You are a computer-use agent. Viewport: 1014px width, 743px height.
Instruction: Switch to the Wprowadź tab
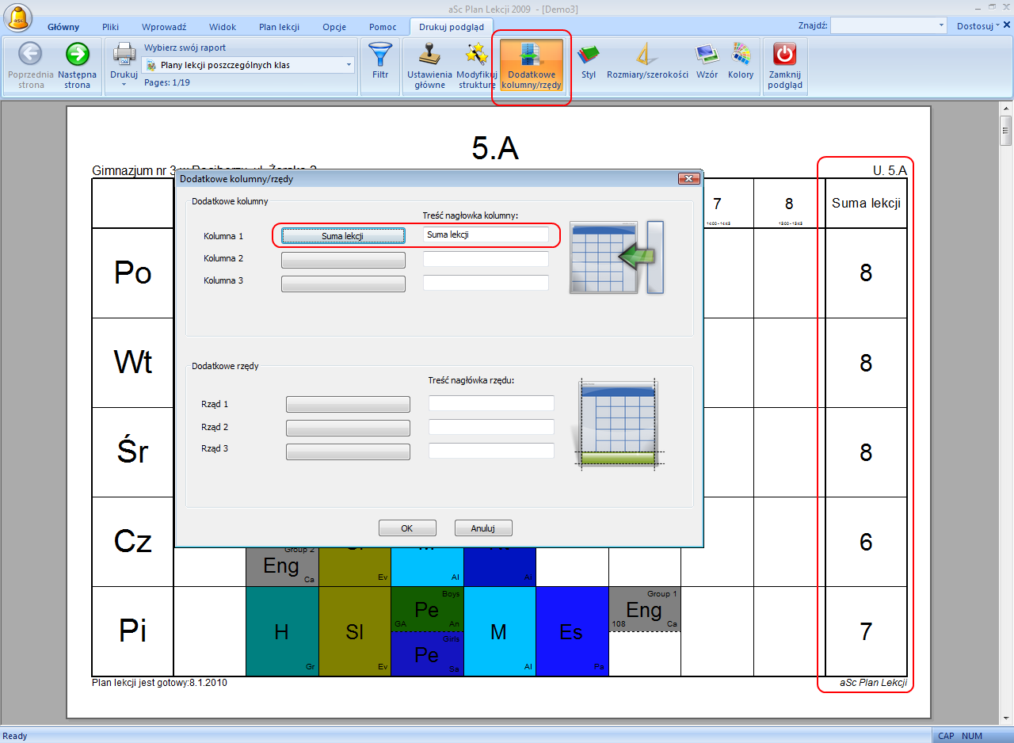163,27
